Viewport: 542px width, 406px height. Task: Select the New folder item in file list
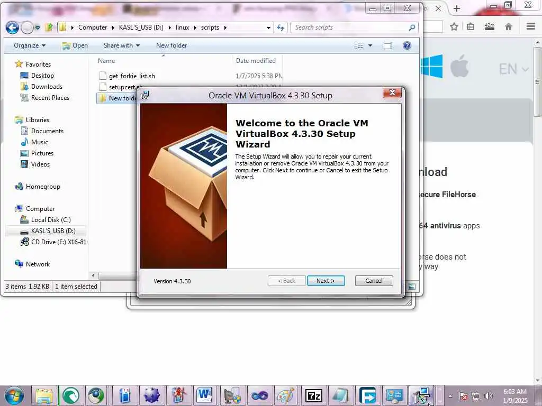point(118,98)
